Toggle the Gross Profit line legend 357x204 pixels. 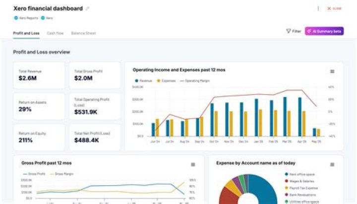pos(34,174)
